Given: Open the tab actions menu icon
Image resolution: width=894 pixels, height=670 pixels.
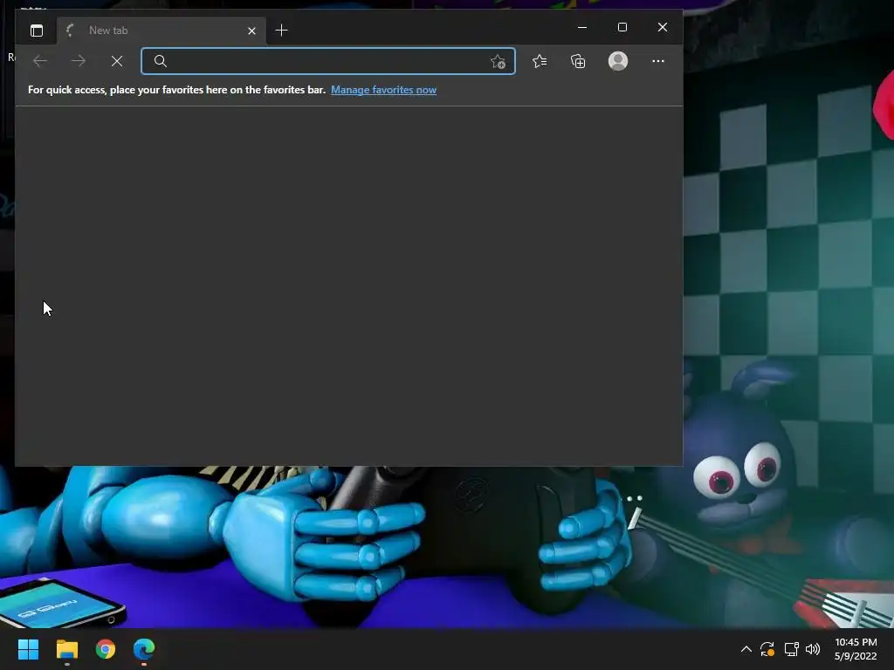Looking at the screenshot, I should [x=37, y=31].
